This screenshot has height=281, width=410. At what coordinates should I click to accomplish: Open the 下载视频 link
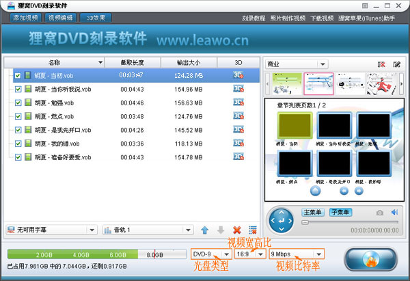click(322, 18)
